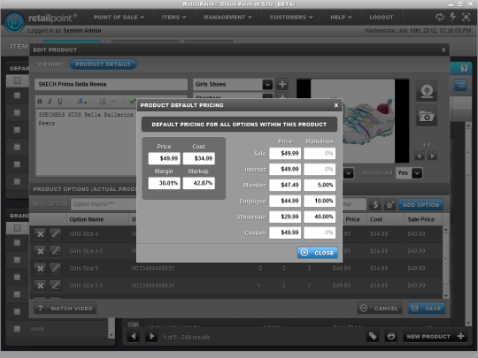Click the dollar sign pricing icon

375,205
